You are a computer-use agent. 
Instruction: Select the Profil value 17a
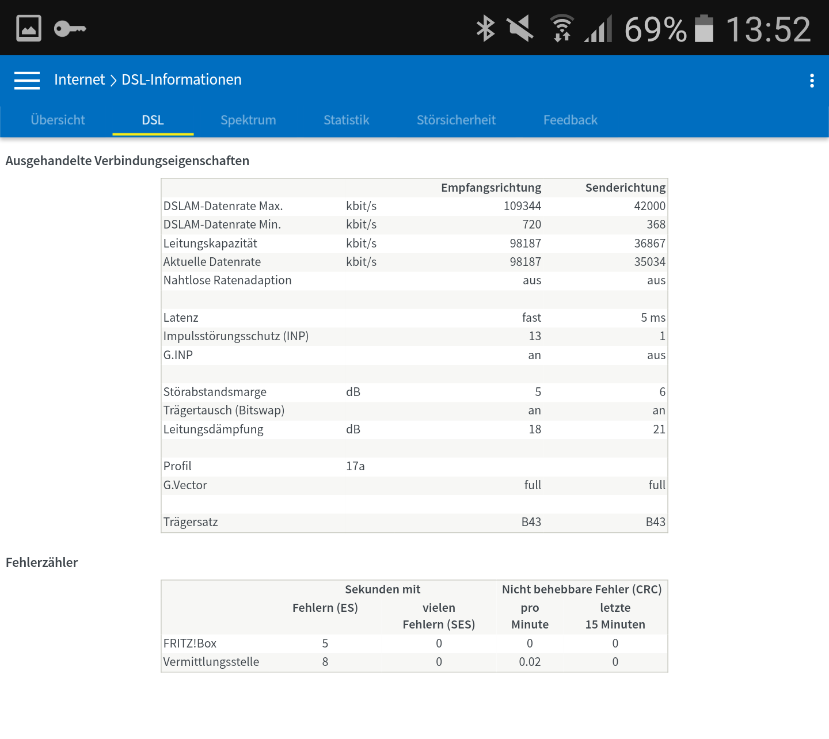point(355,466)
